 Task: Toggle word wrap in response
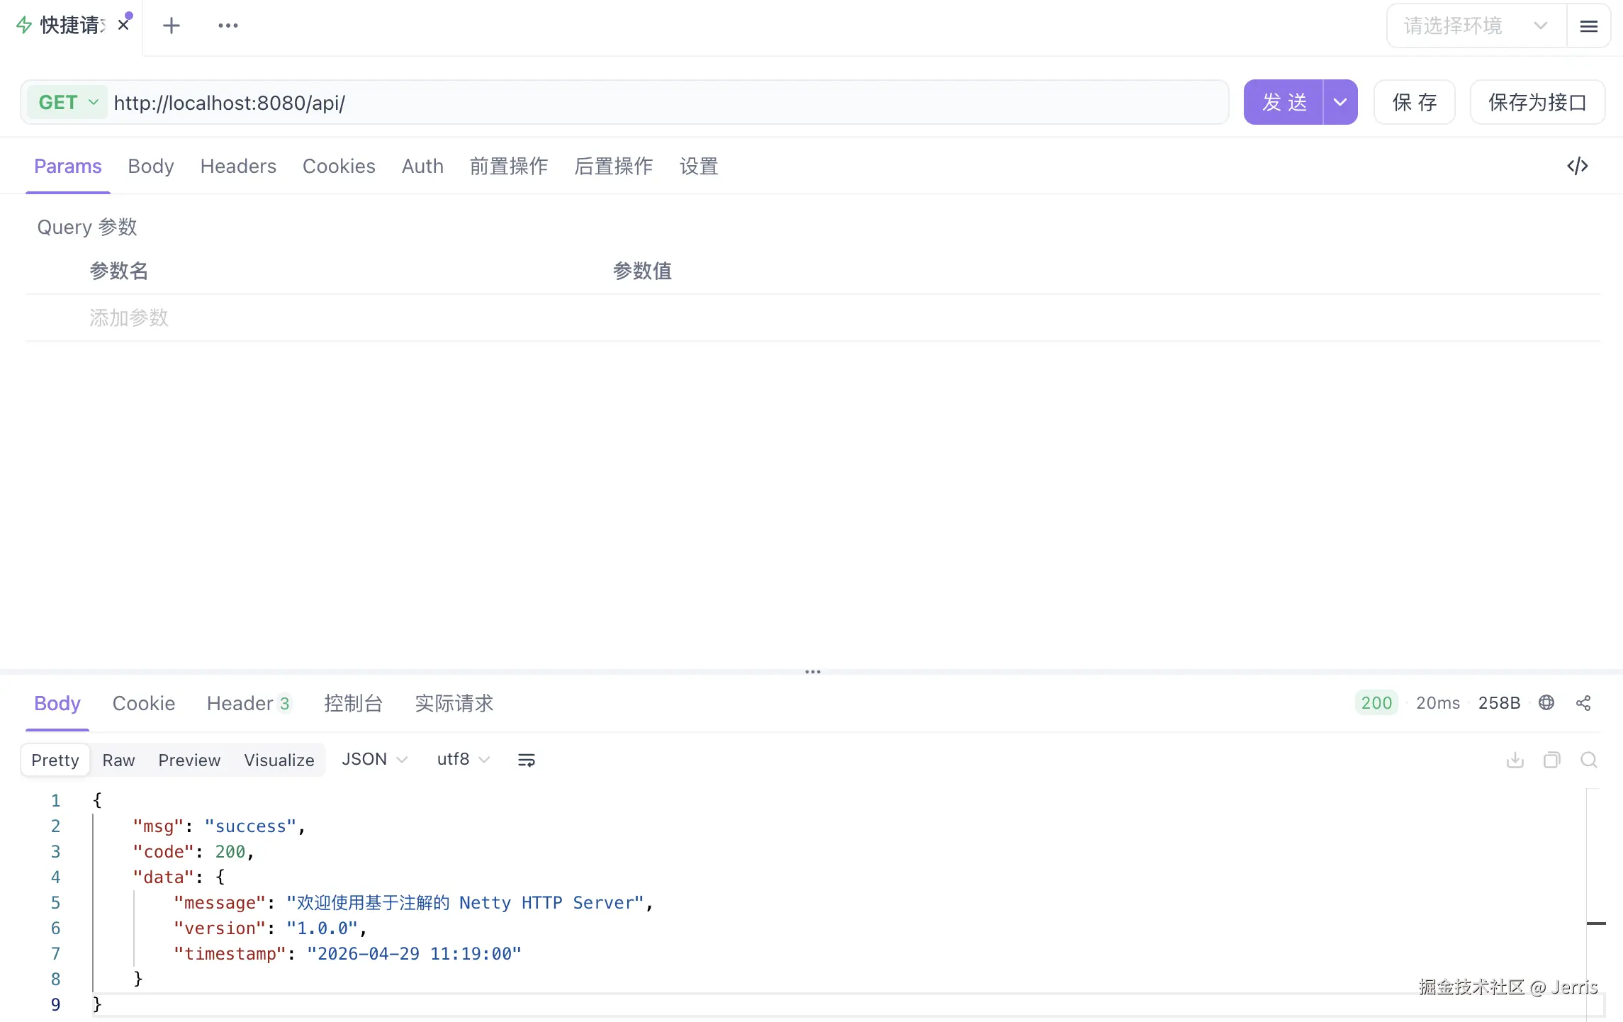[526, 760]
